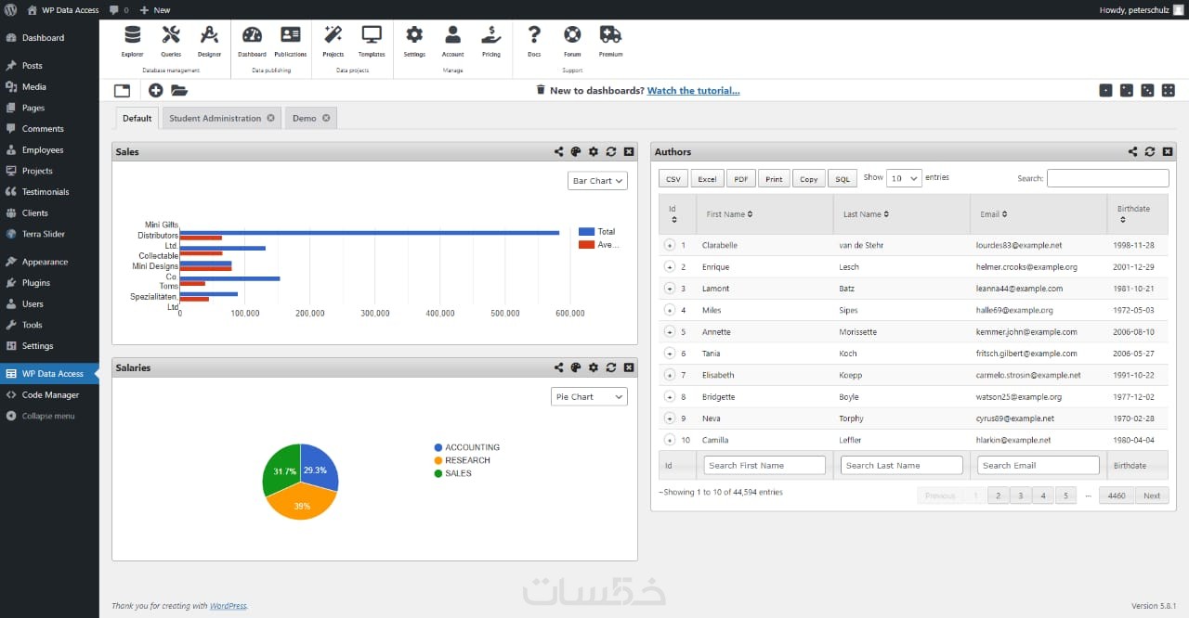Export Authors table as CSV
This screenshot has width=1189, height=618.
[673, 179]
